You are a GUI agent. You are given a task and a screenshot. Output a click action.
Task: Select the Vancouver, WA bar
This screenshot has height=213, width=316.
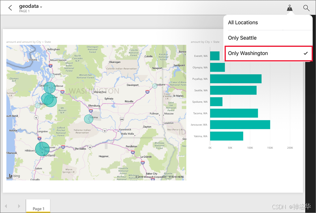pyautogui.click(x=240, y=125)
